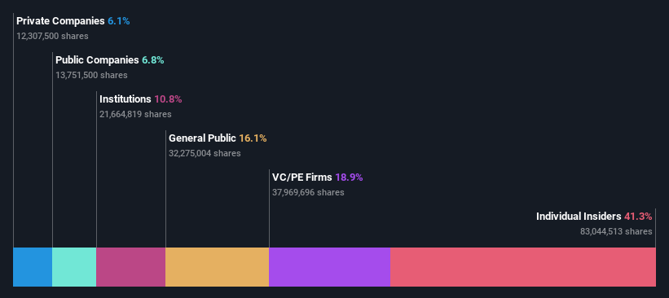Click the 16.1% percentage value
669x298 pixels.
point(253,138)
